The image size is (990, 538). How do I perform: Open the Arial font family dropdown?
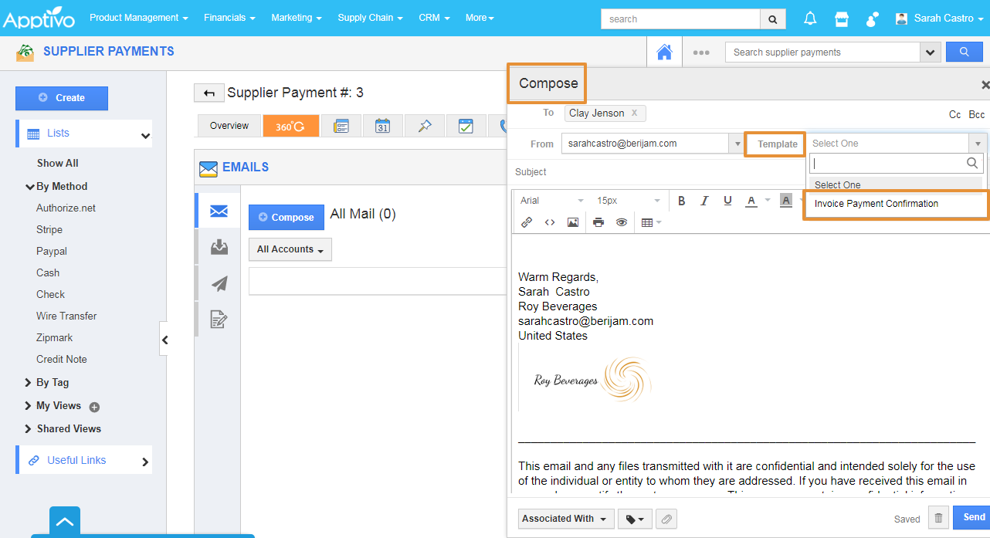[551, 201]
